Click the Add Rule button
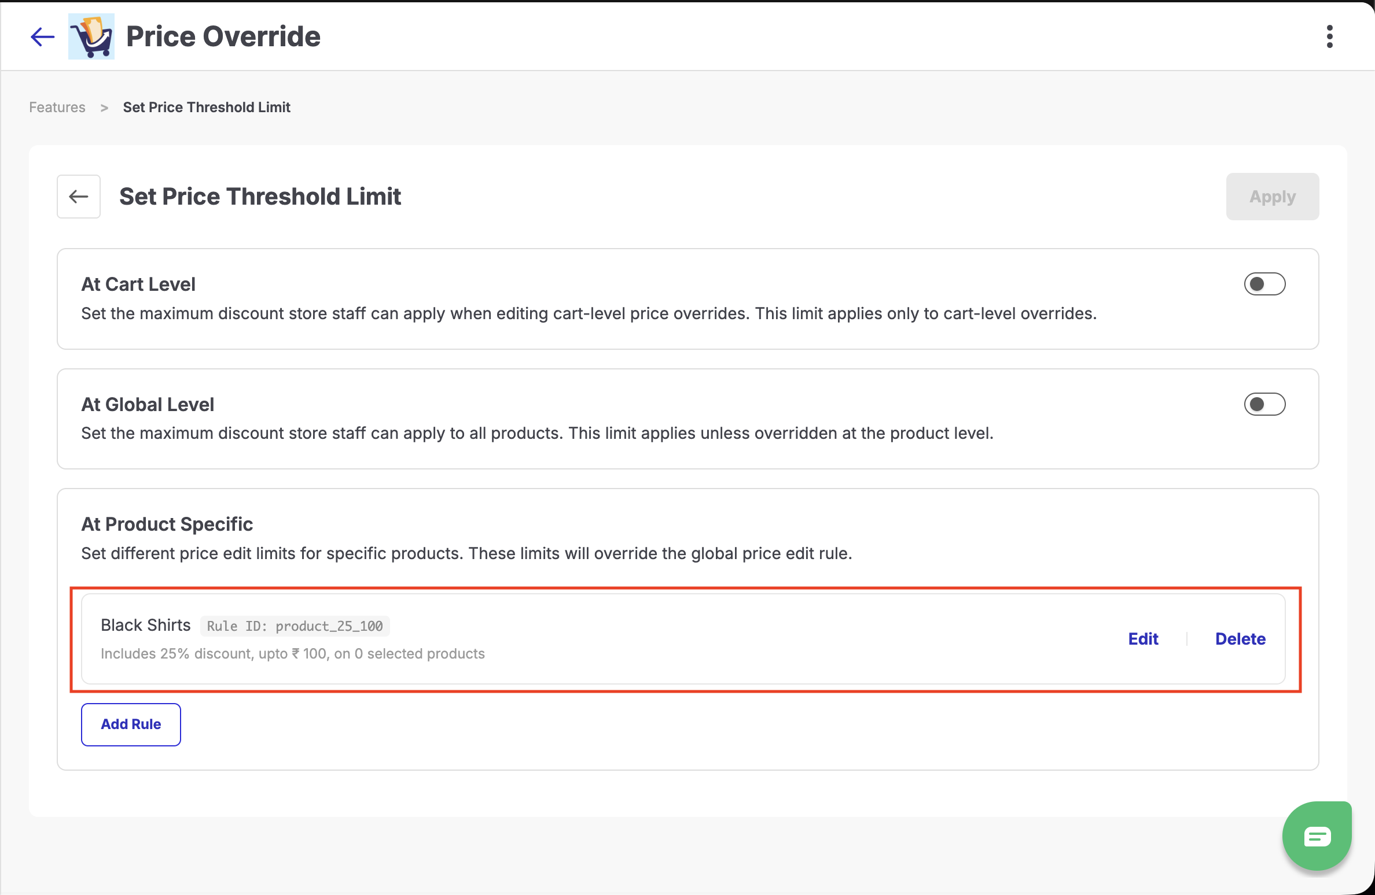Viewport: 1375px width, 895px height. [131, 724]
